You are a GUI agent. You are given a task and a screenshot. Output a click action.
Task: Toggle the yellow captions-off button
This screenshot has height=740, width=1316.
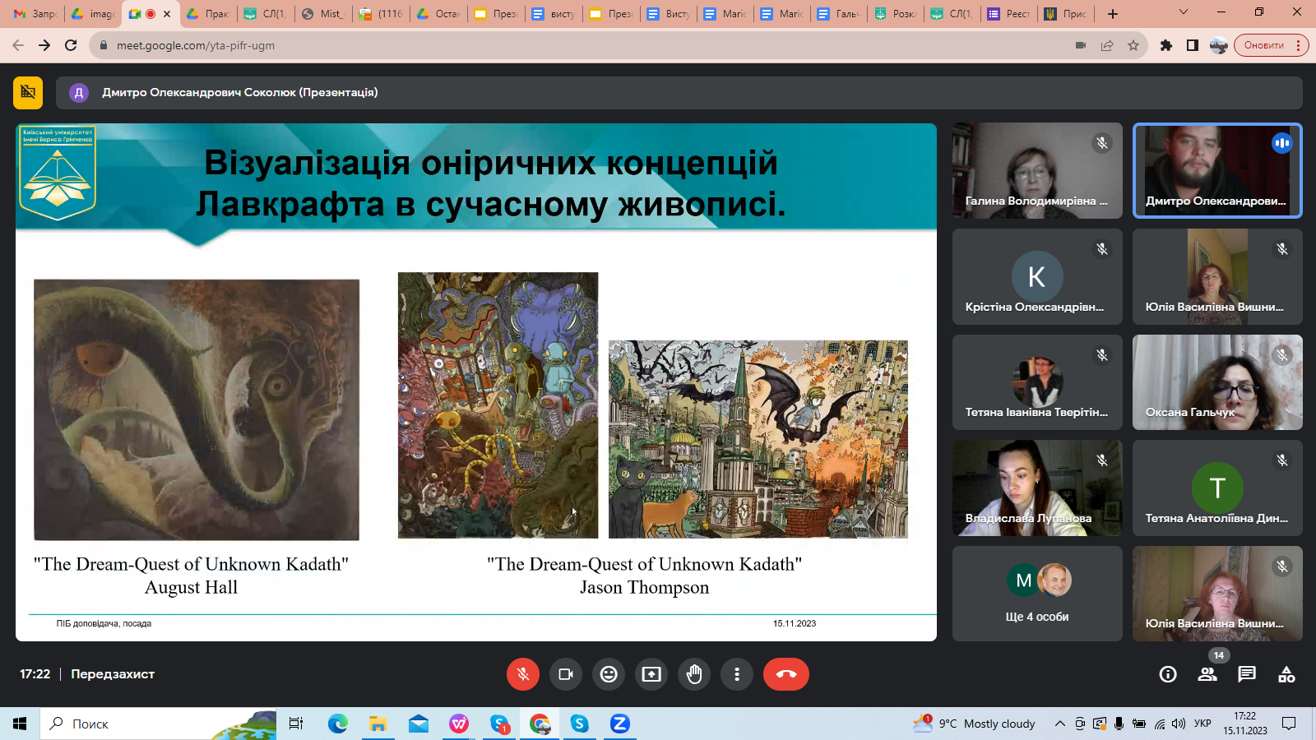tap(28, 92)
